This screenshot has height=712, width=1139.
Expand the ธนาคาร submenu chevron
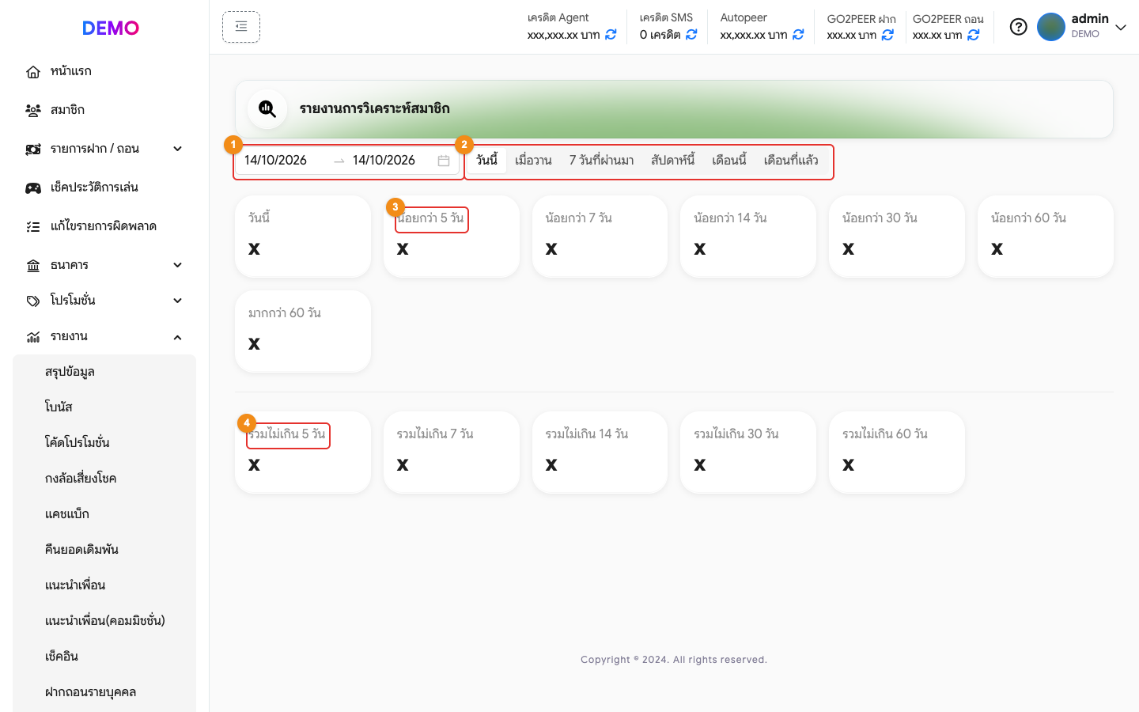(178, 265)
